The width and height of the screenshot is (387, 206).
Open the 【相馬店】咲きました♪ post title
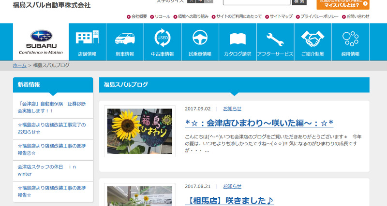[229, 201]
